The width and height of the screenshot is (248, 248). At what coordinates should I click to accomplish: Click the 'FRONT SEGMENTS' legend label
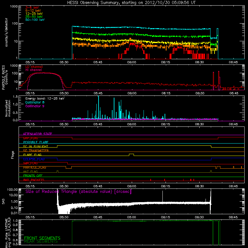point(42,238)
